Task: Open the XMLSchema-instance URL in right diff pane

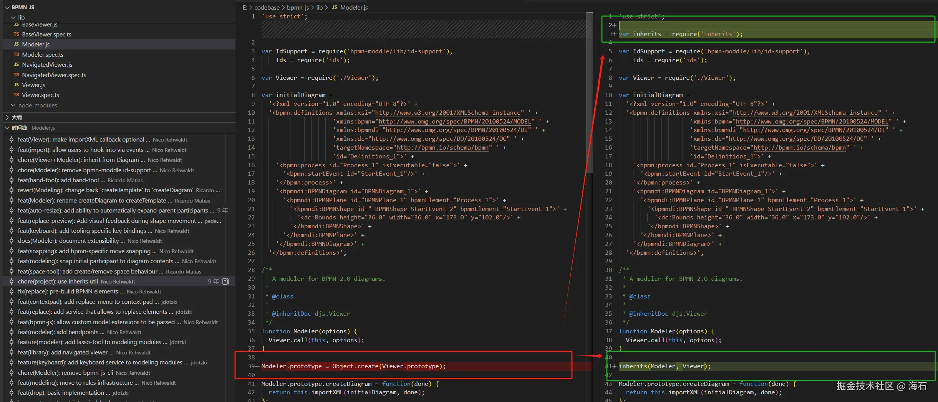Action: click(805, 113)
